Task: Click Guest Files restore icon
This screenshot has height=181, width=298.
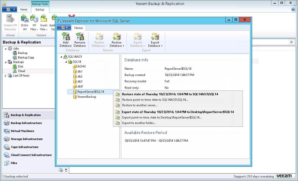Action: tap(44, 18)
